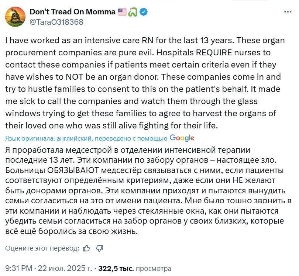299x276 pixels.
Task: Open the Don't Tread On Momma profile name
Action: pos(72,12)
